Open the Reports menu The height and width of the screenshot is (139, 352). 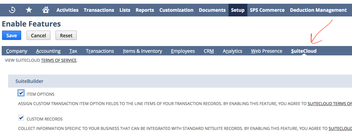click(x=145, y=10)
